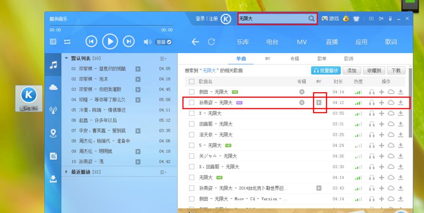Select the local music note sidebar icon
The width and height of the screenshot is (424, 213).
(x=53, y=65)
